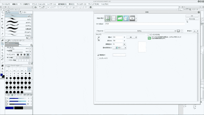Viewport: 204px width, 115px height.
Task: Expand the width slider arrow
Action: coord(124,37)
